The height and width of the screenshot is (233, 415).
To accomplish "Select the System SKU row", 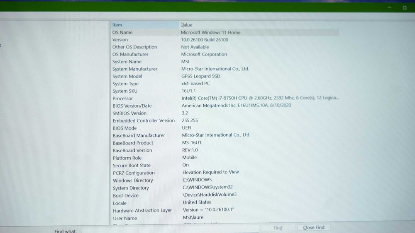I will pos(125,91).
